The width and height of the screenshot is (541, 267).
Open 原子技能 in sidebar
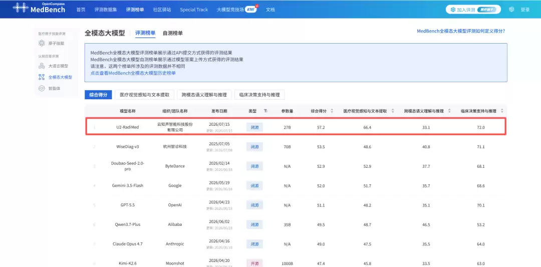pyautogui.click(x=56, y=44)
